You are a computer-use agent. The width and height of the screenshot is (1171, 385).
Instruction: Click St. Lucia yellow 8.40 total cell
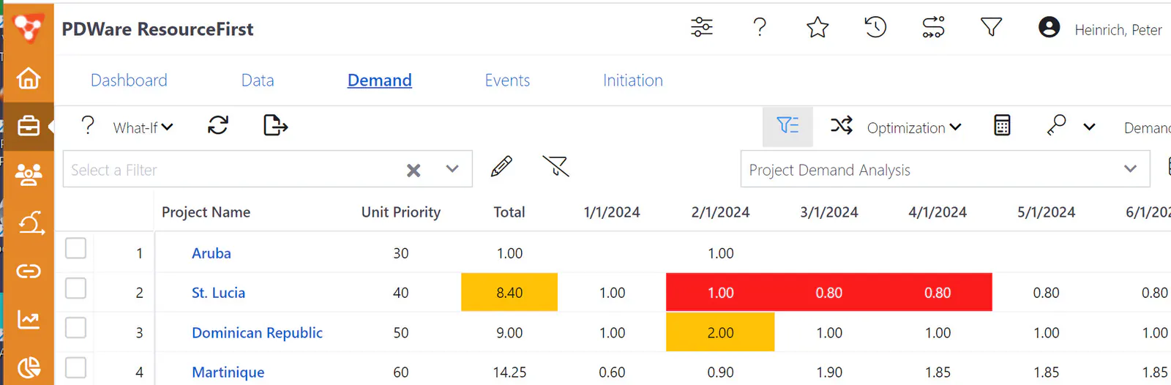[509, 292]
